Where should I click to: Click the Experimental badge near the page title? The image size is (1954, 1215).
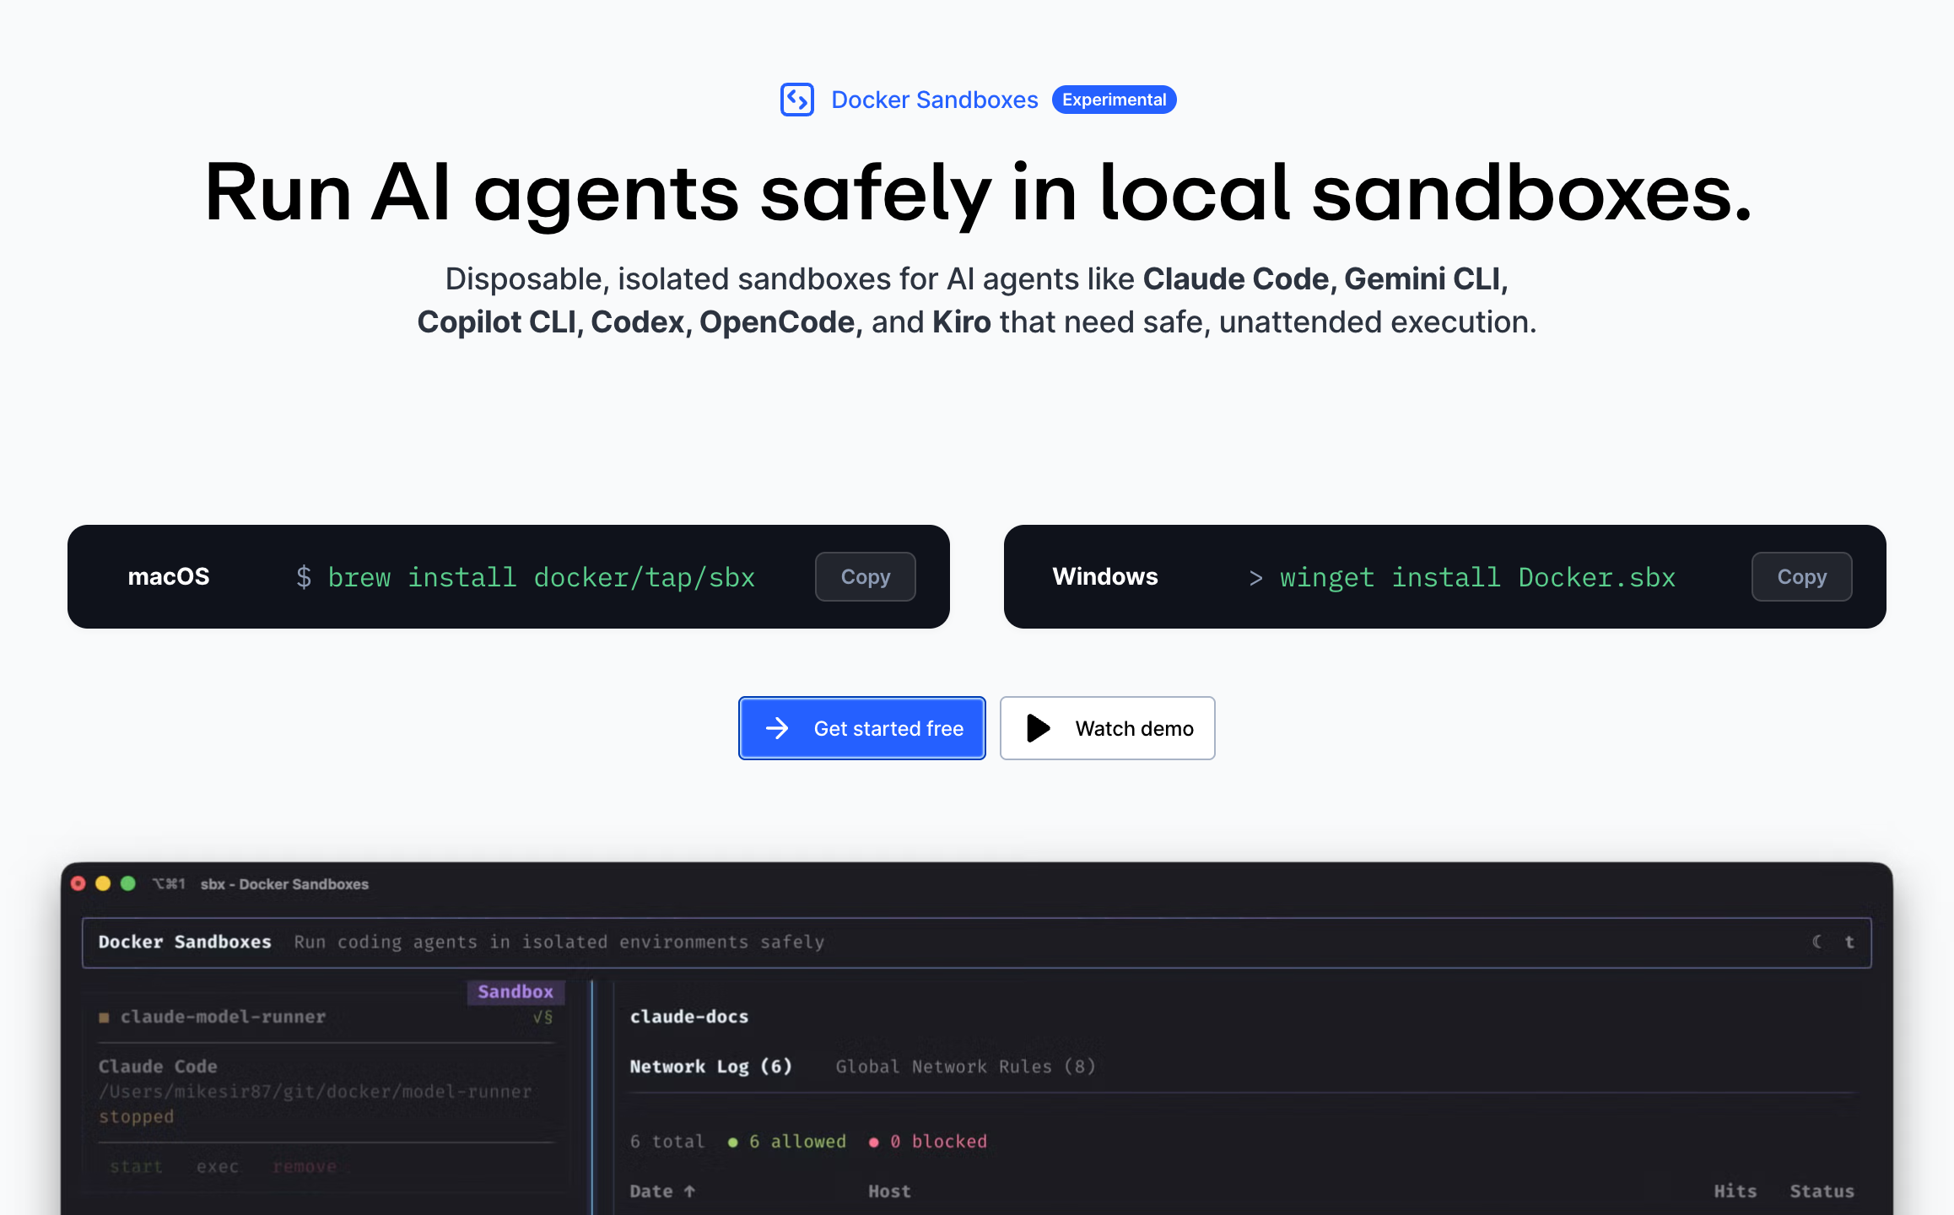pos(1114,99)
